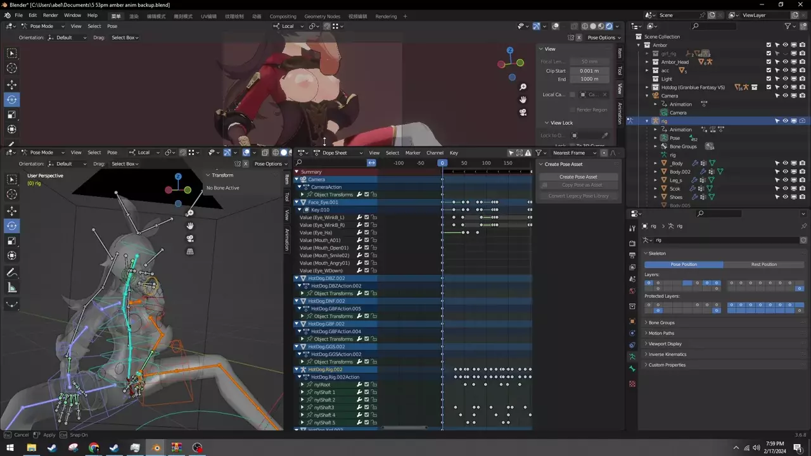Select the Annotate tool in lower viewport
Viewport: 811px width, 456px height.
pyautogui.click(x=11, y=272)
